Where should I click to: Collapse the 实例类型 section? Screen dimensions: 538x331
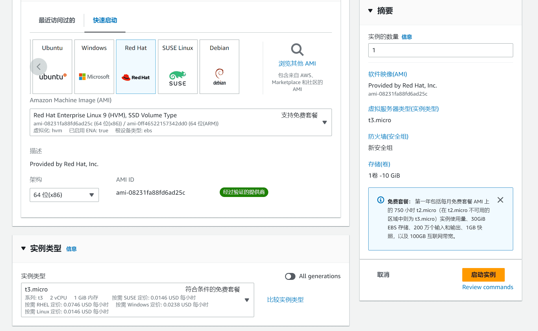click(23, 248)
